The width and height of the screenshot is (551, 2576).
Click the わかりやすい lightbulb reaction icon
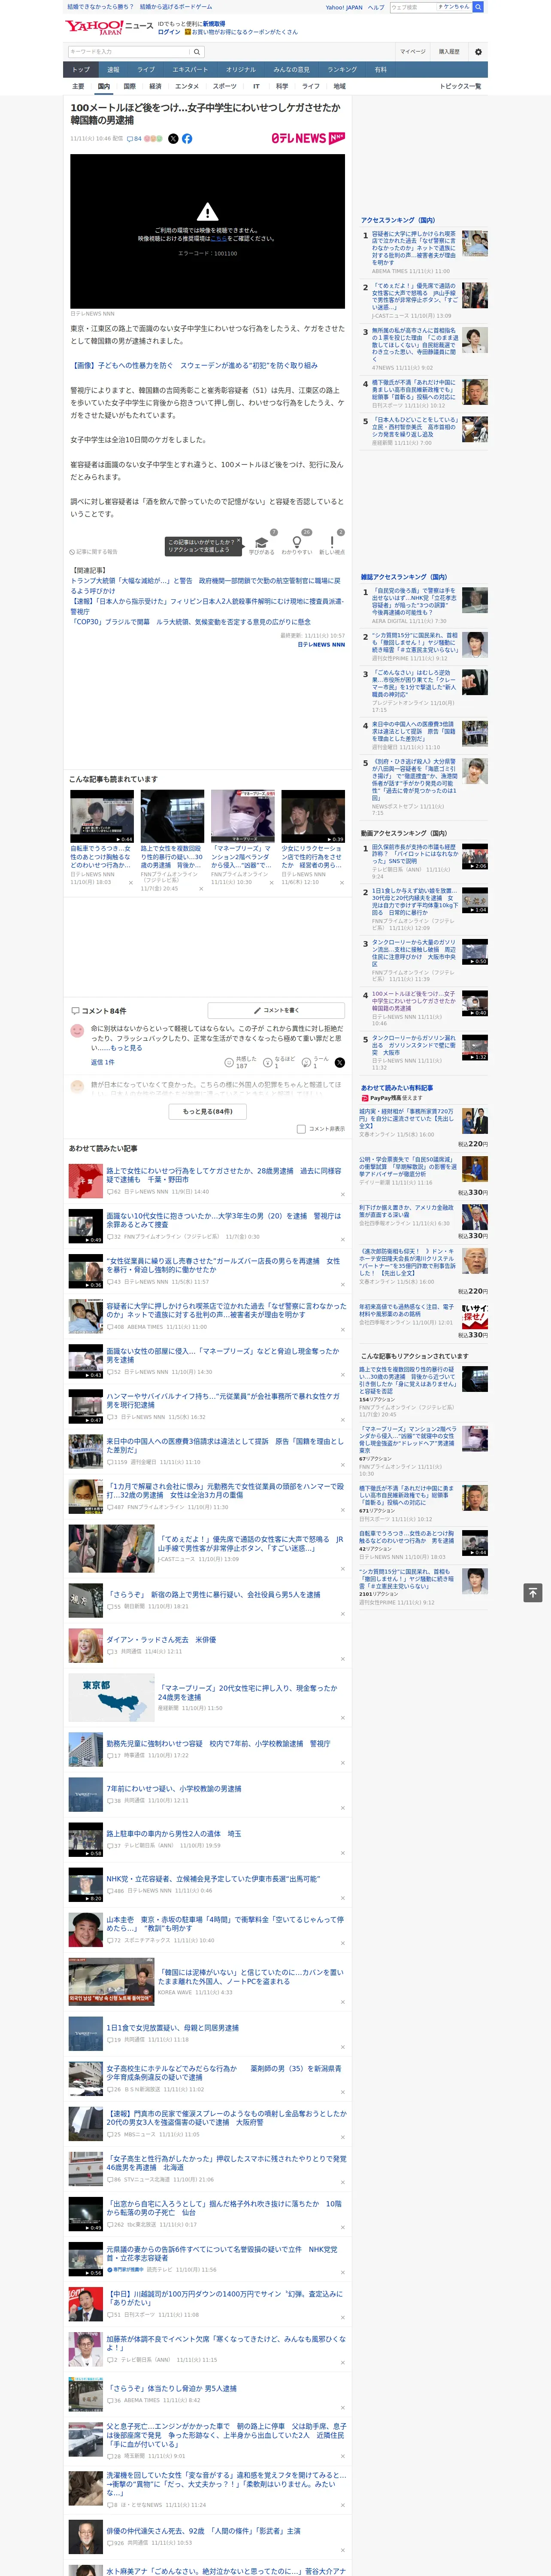pyautogui.click(x=297, y=542)
